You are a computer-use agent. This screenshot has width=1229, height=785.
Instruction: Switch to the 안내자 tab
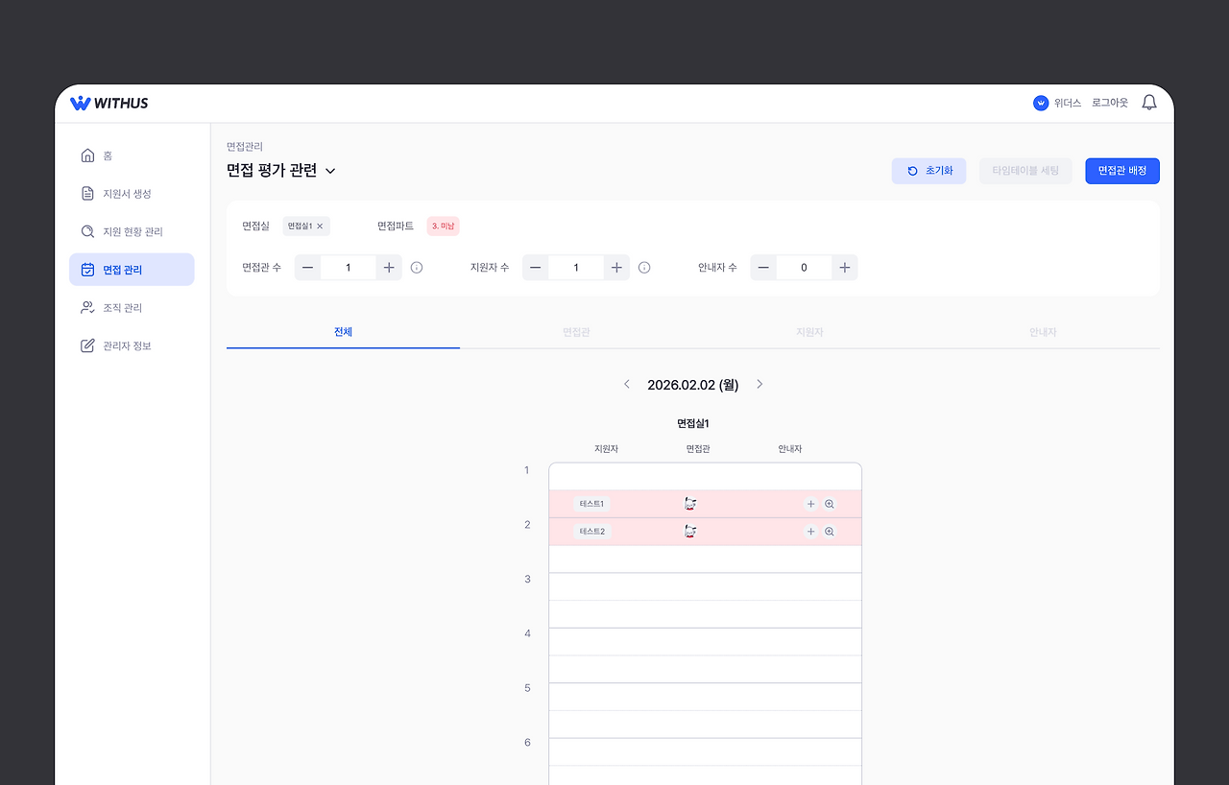tap(1043, 332)
